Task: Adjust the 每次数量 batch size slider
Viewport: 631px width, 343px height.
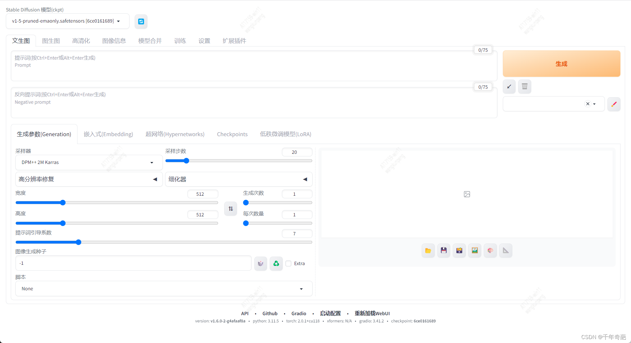Action: tap(278, 223)
